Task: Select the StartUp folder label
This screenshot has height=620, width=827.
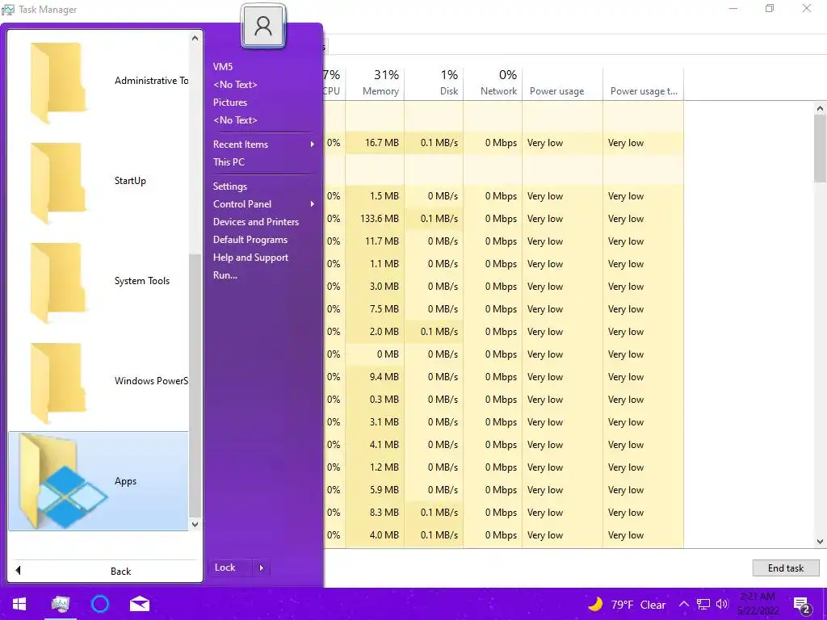Action: point(130,181)
